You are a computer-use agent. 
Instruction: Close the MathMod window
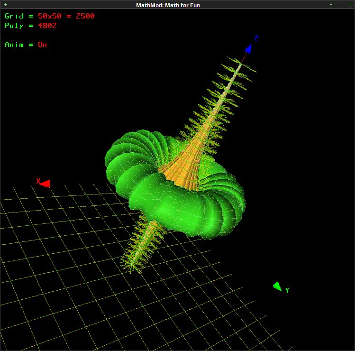pos(350,5)
